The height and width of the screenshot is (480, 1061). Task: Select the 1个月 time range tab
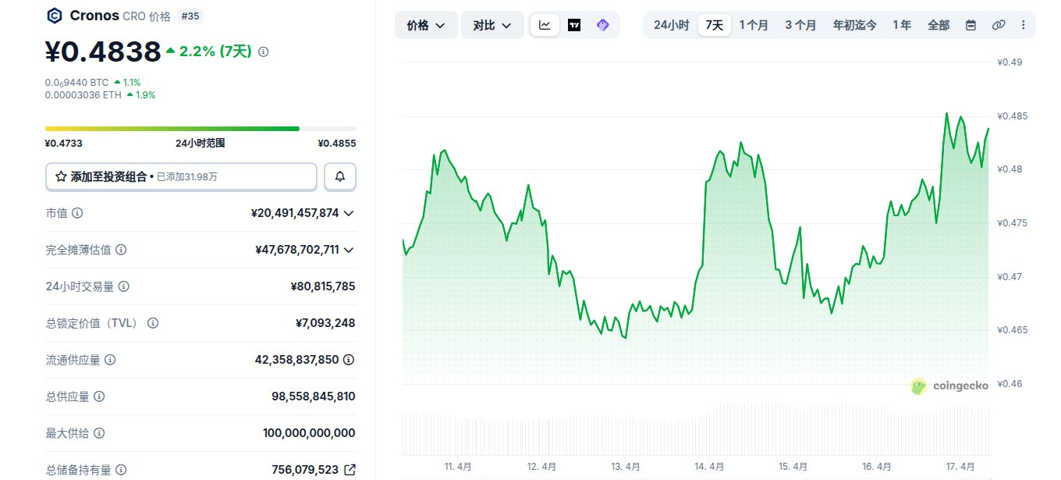[x=754, y=25]
